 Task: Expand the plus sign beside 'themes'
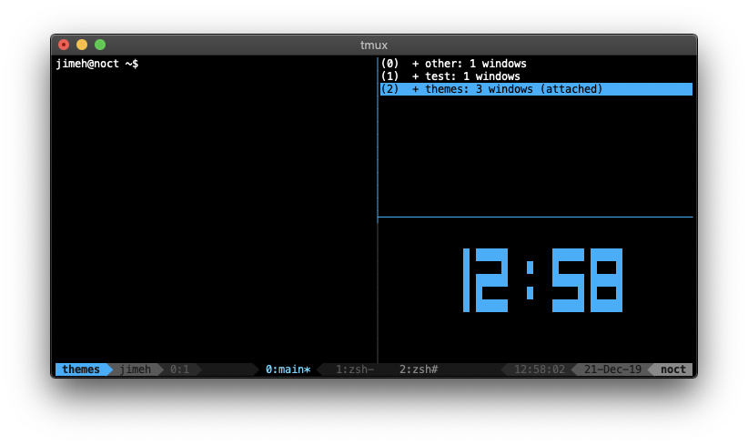(416, 89)
